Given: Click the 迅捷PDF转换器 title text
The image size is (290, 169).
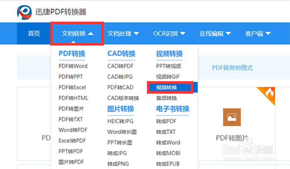Looking at the screenshot, I should (x=60, y=12).
